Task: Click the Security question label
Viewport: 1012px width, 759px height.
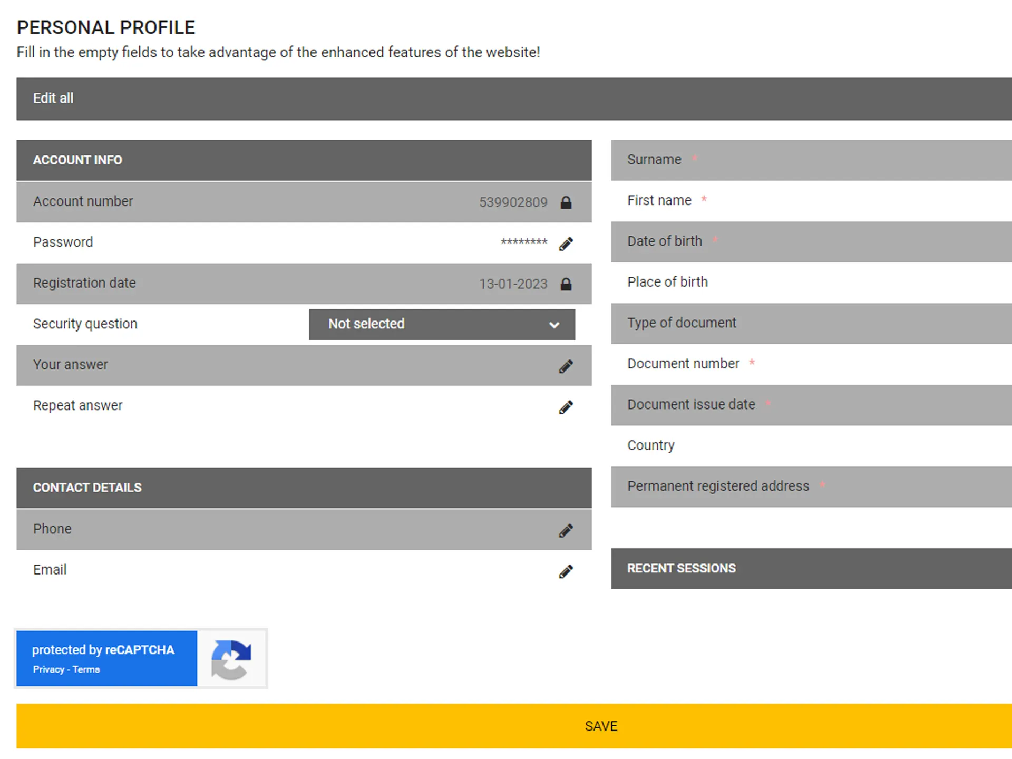Action: [x=85, y=324]
